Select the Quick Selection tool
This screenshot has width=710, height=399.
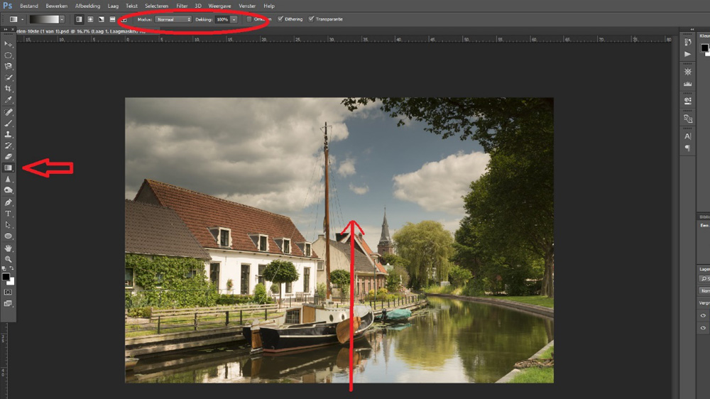point(8,77)
